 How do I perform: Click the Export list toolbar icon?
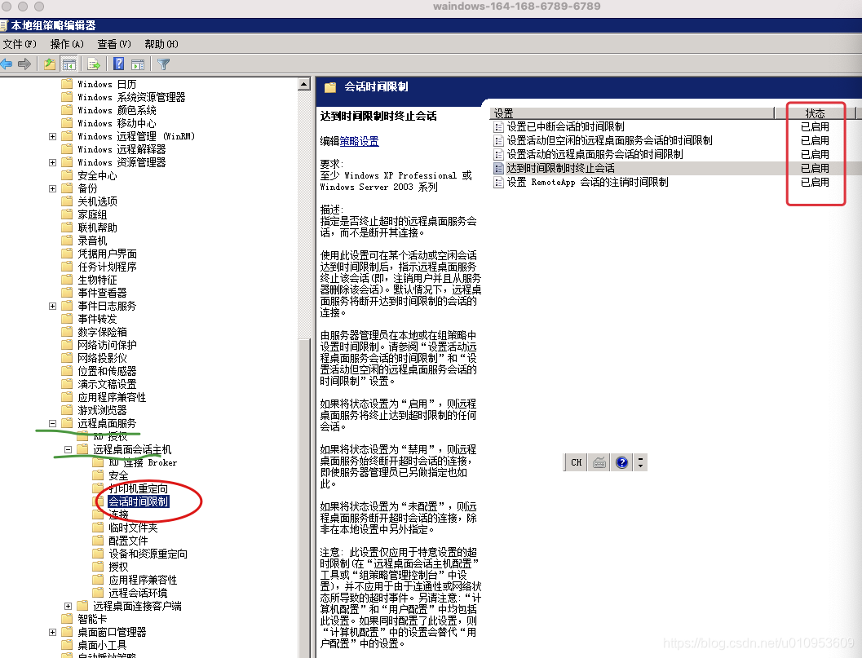(x=94, y=64)
